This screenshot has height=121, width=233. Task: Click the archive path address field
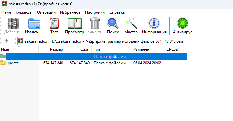125,41
